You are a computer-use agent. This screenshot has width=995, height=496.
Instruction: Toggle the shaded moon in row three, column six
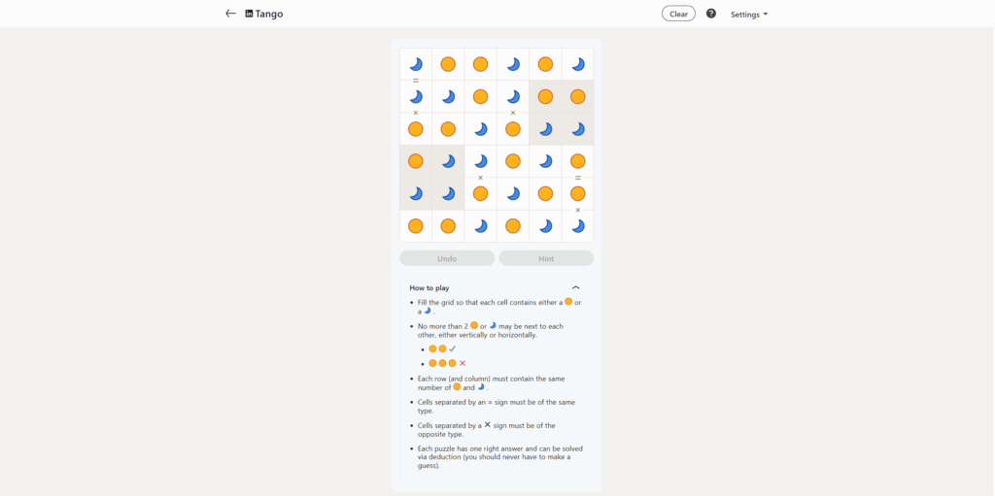tap(578, 129)
